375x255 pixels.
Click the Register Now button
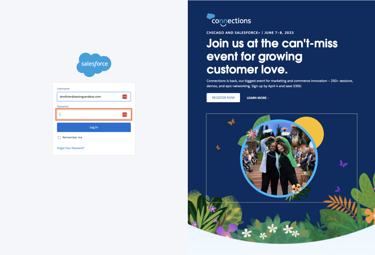[x=223, y=98]
